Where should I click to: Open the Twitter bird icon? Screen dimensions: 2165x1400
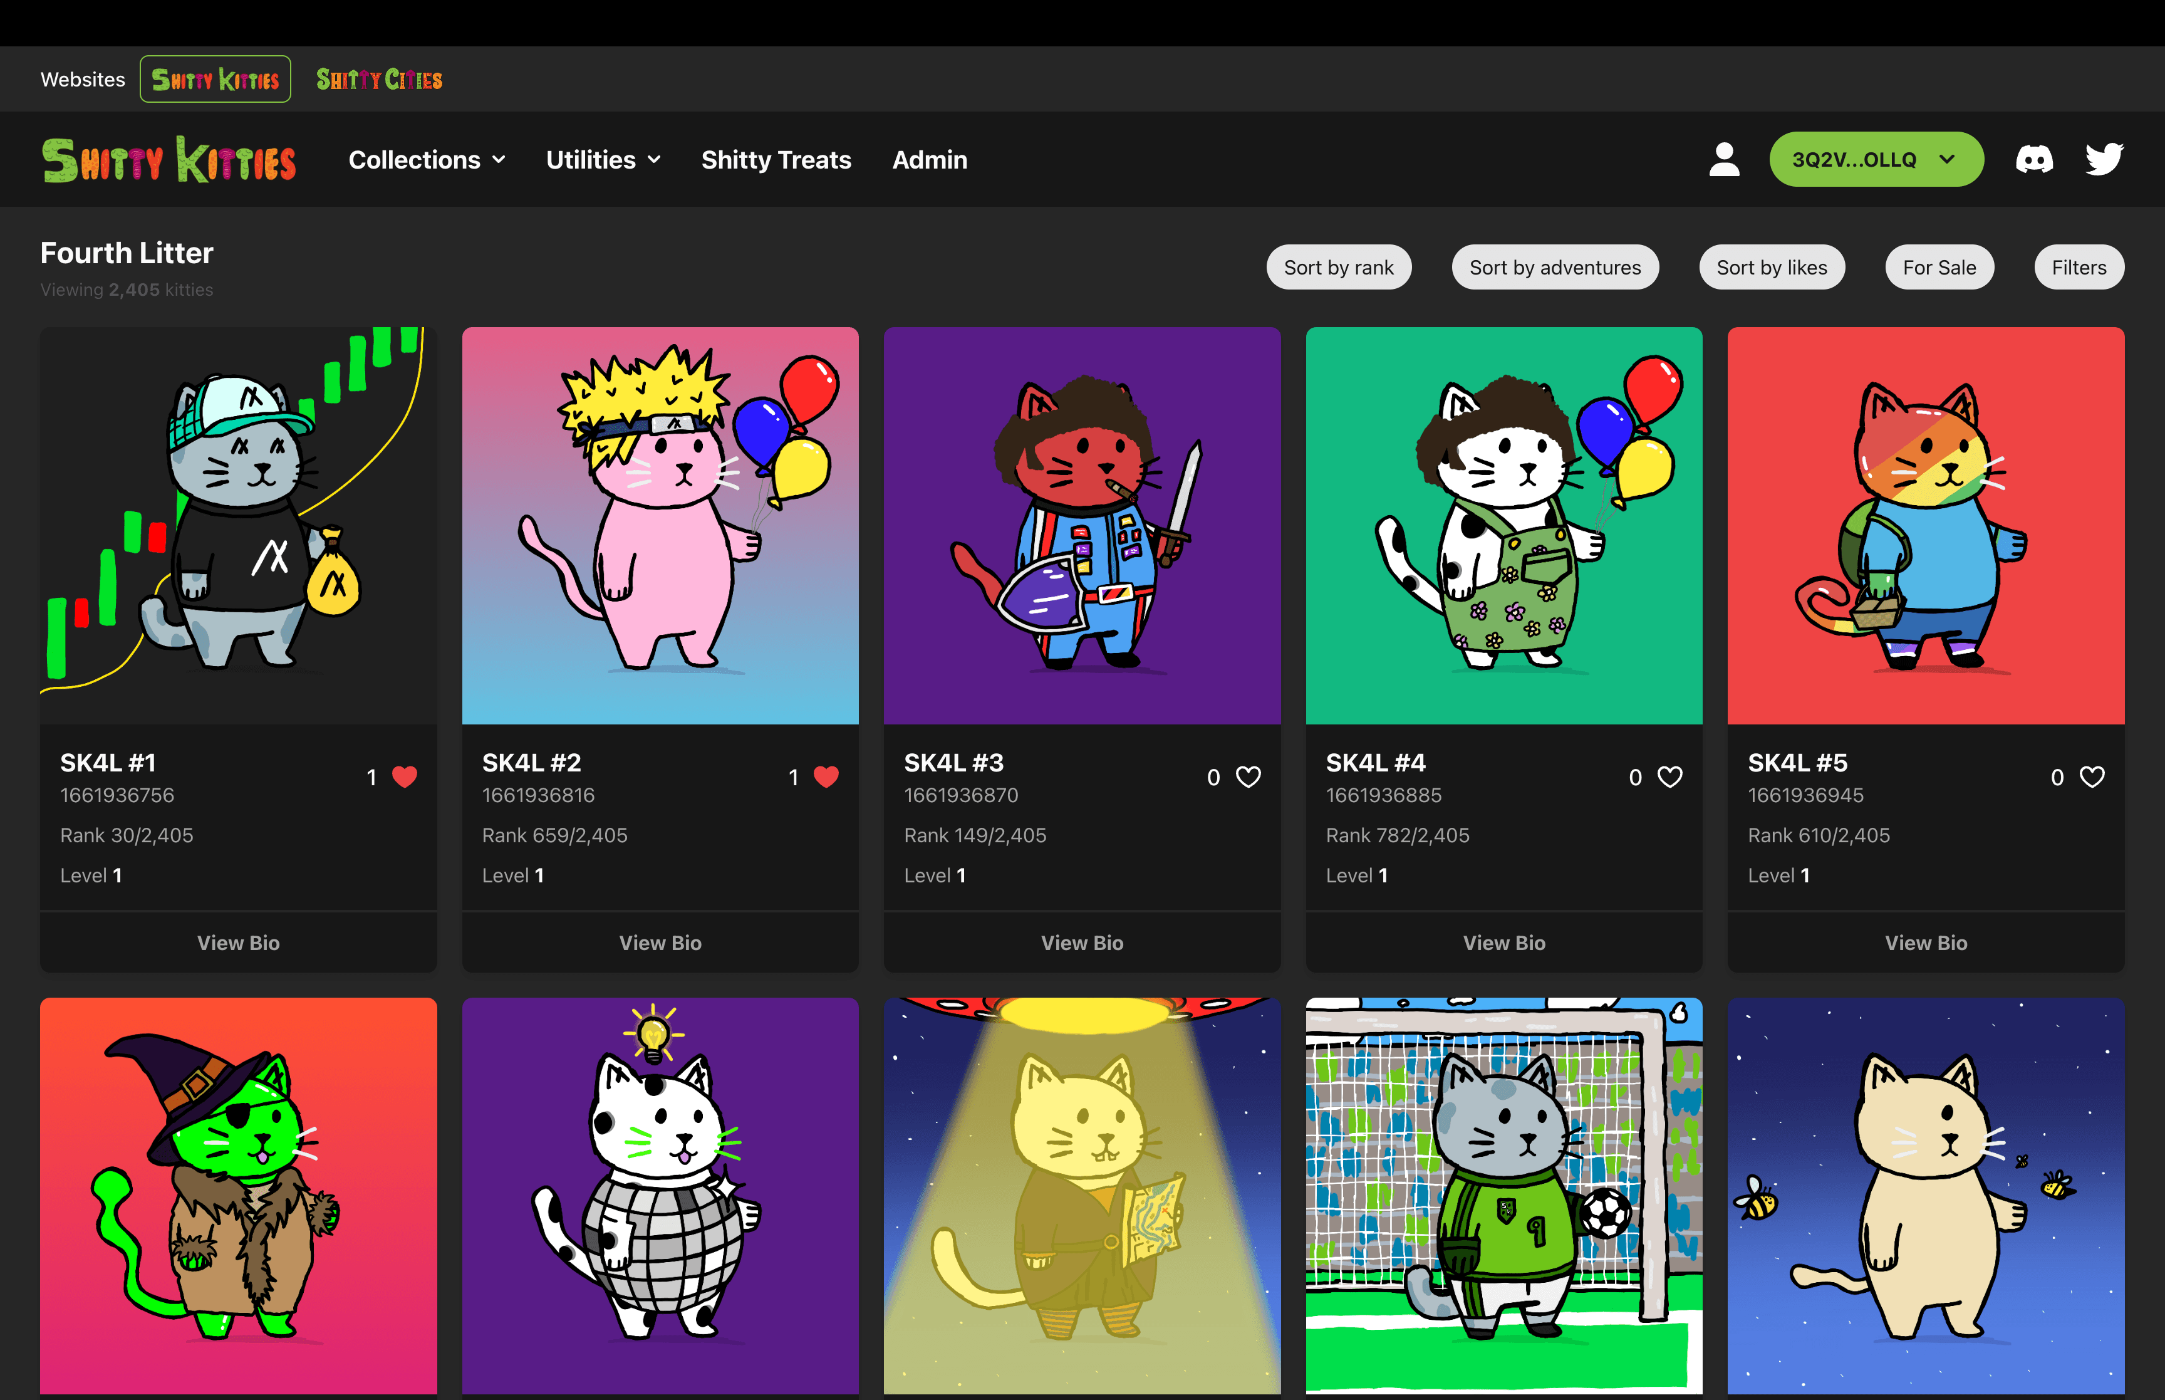(2103, 160)
